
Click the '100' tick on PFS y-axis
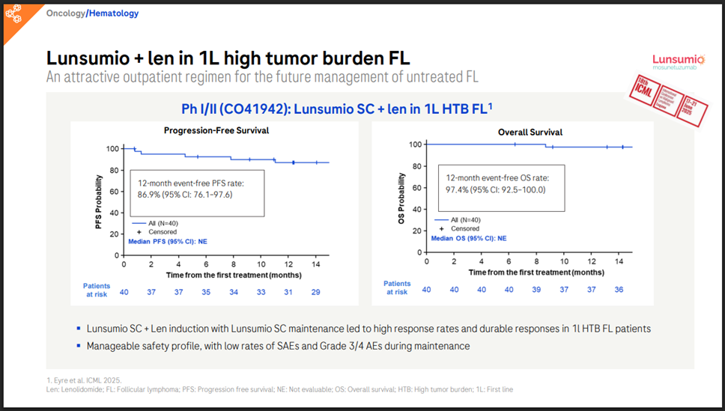pos(112,149)
